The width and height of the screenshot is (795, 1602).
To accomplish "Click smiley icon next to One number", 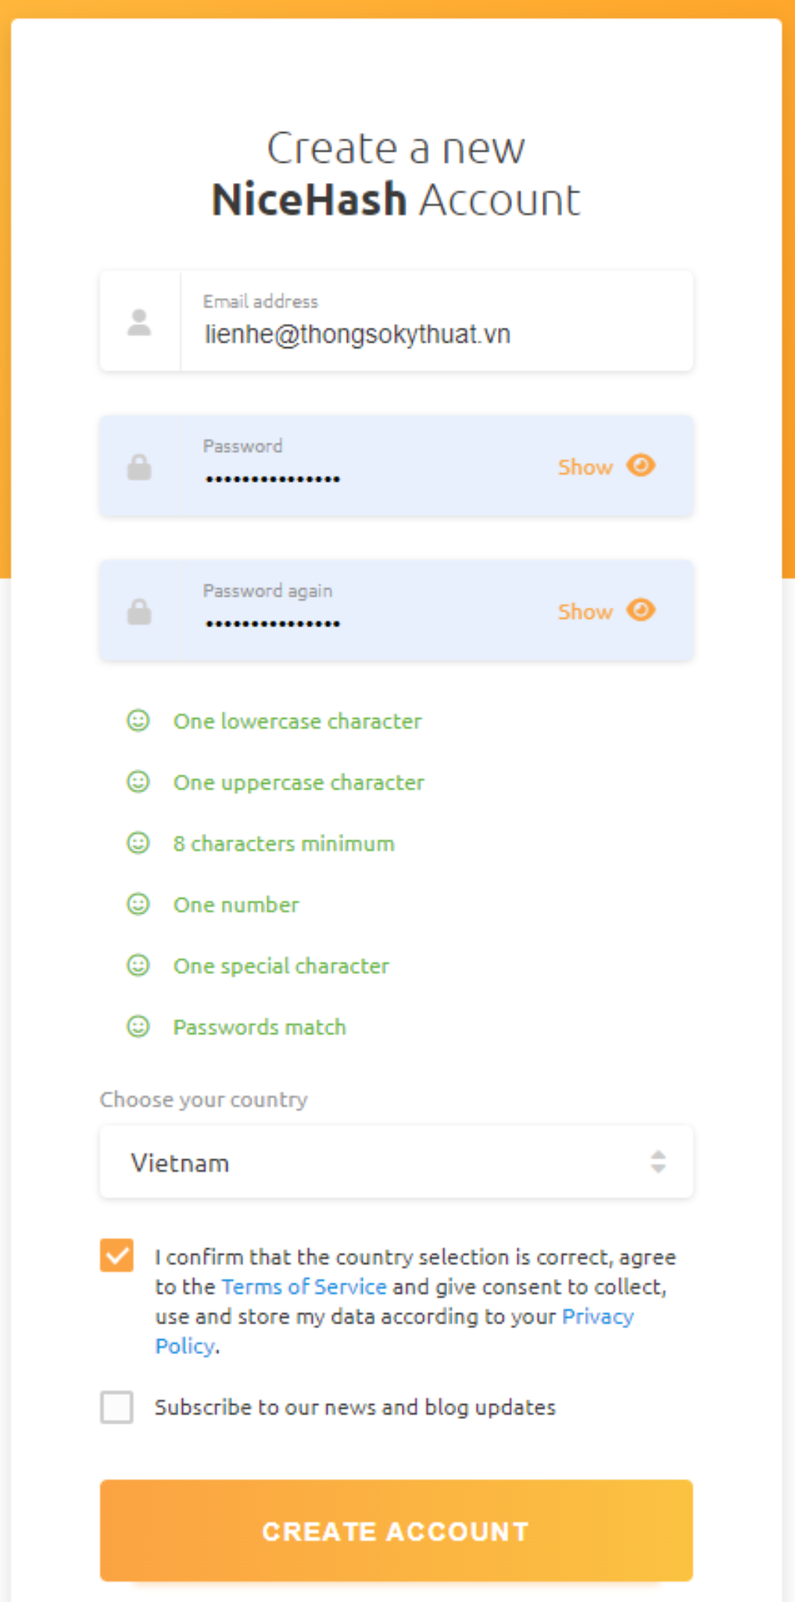I will coord(138,904).
